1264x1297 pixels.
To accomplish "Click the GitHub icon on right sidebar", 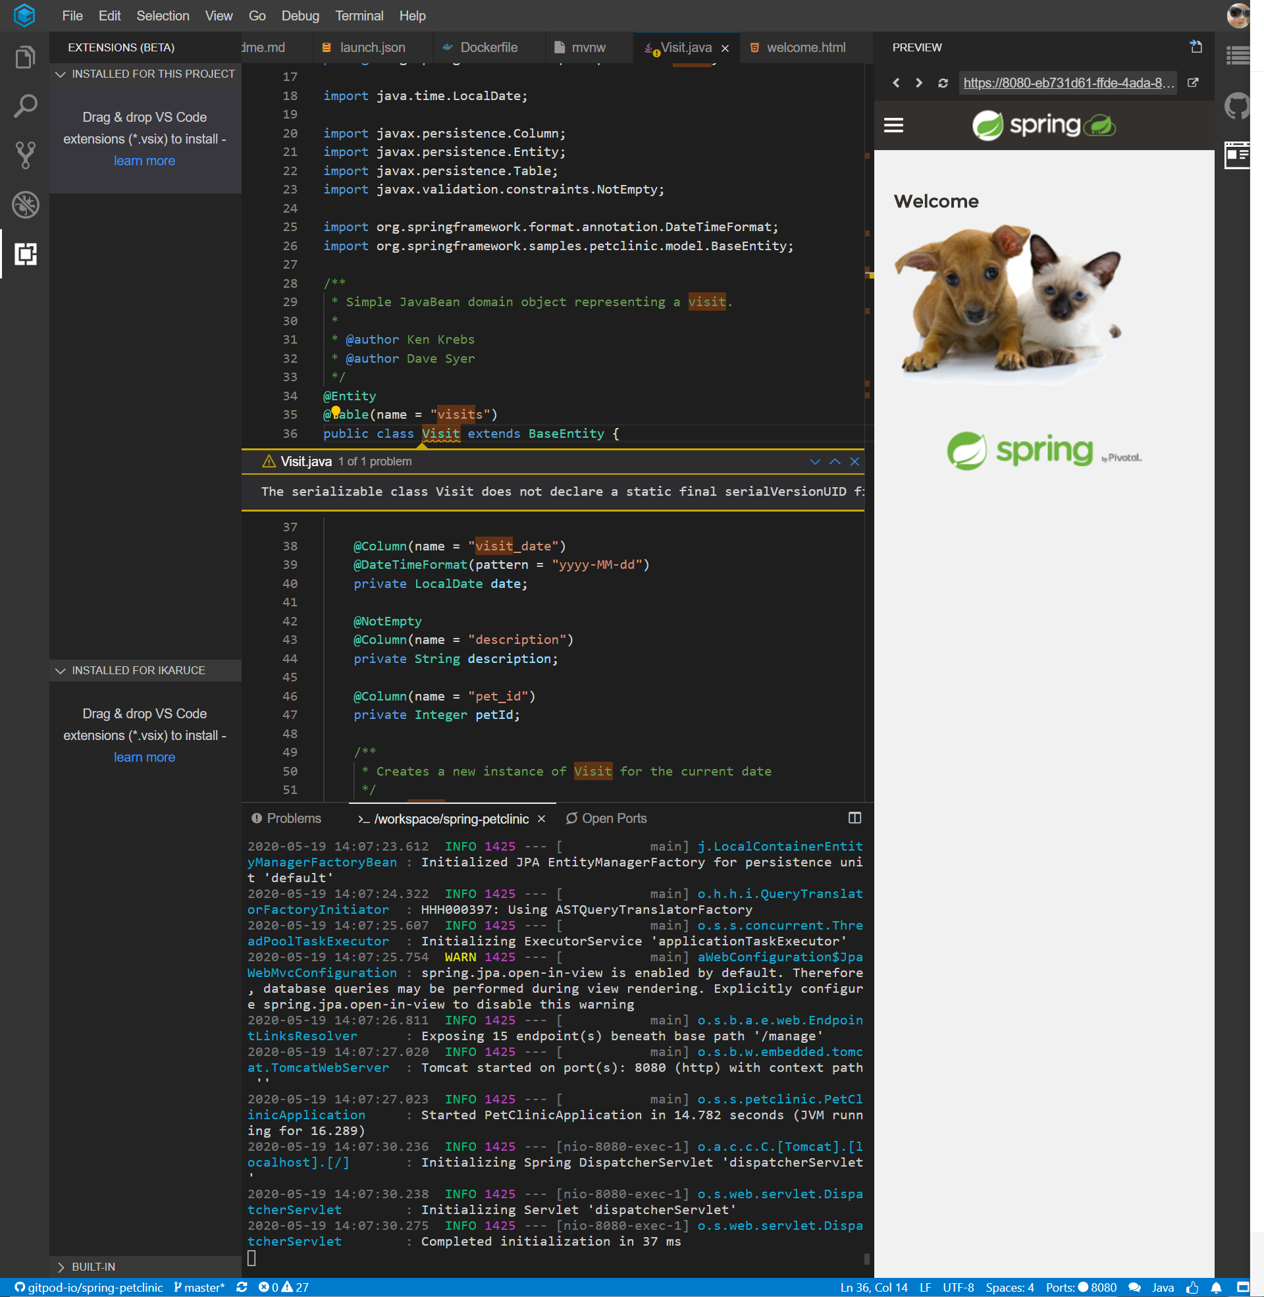I will tap(1238, 105).
